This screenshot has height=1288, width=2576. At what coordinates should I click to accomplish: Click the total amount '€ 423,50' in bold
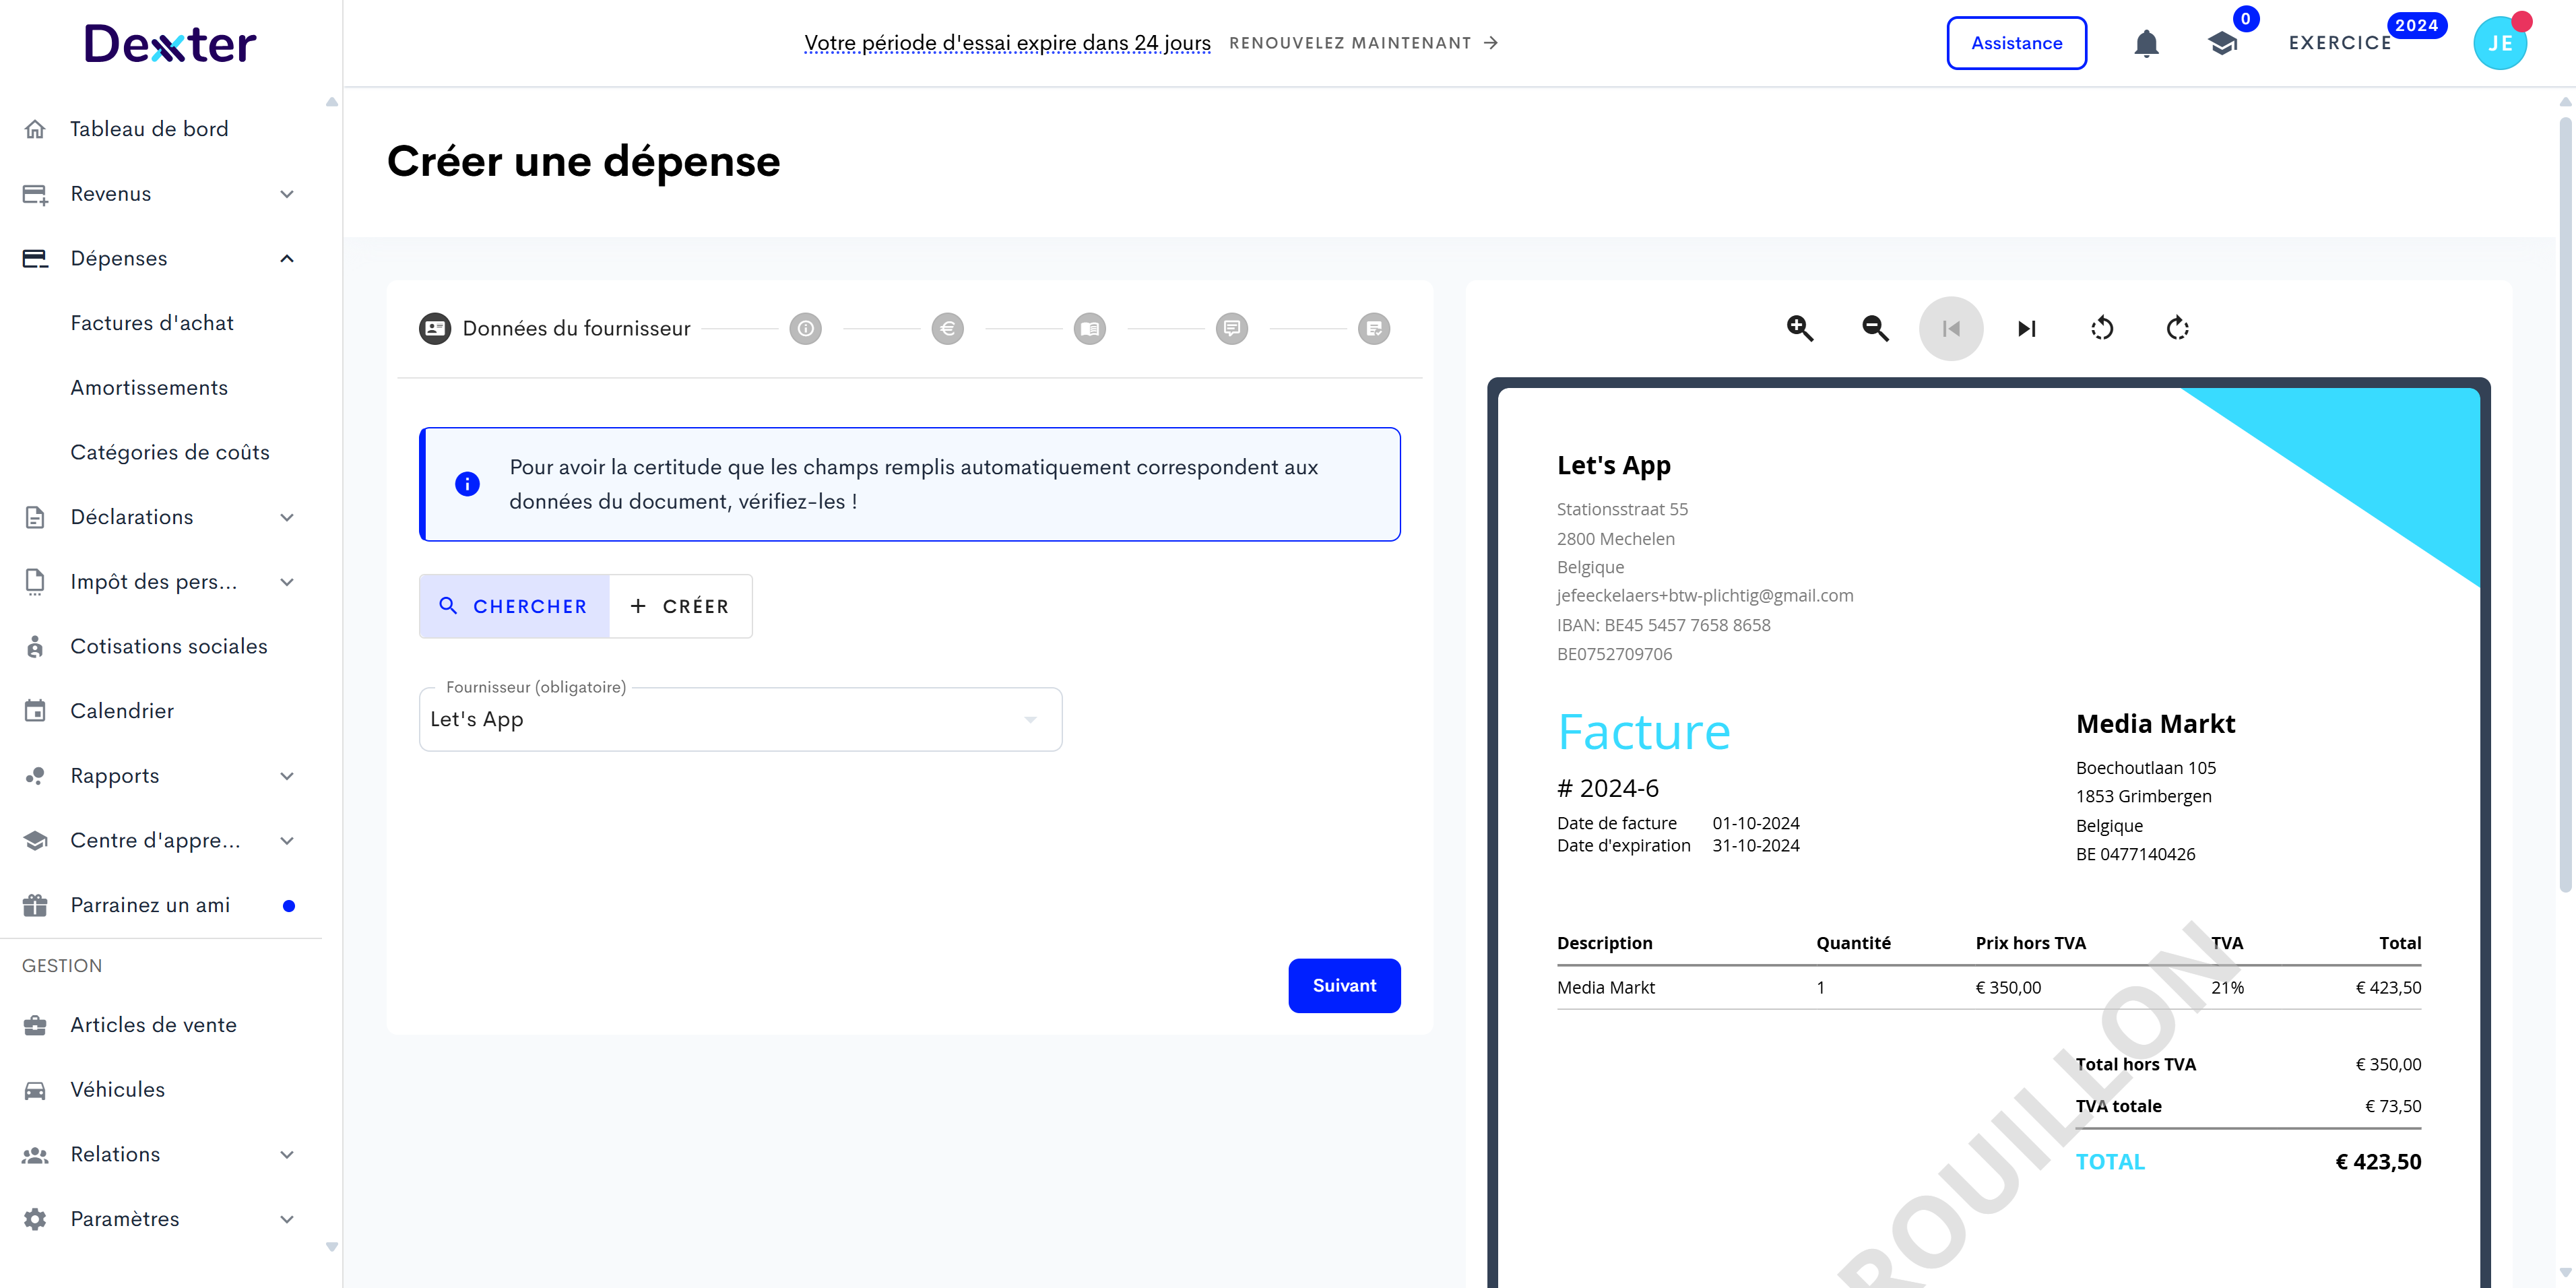tap(2378, 1161)
